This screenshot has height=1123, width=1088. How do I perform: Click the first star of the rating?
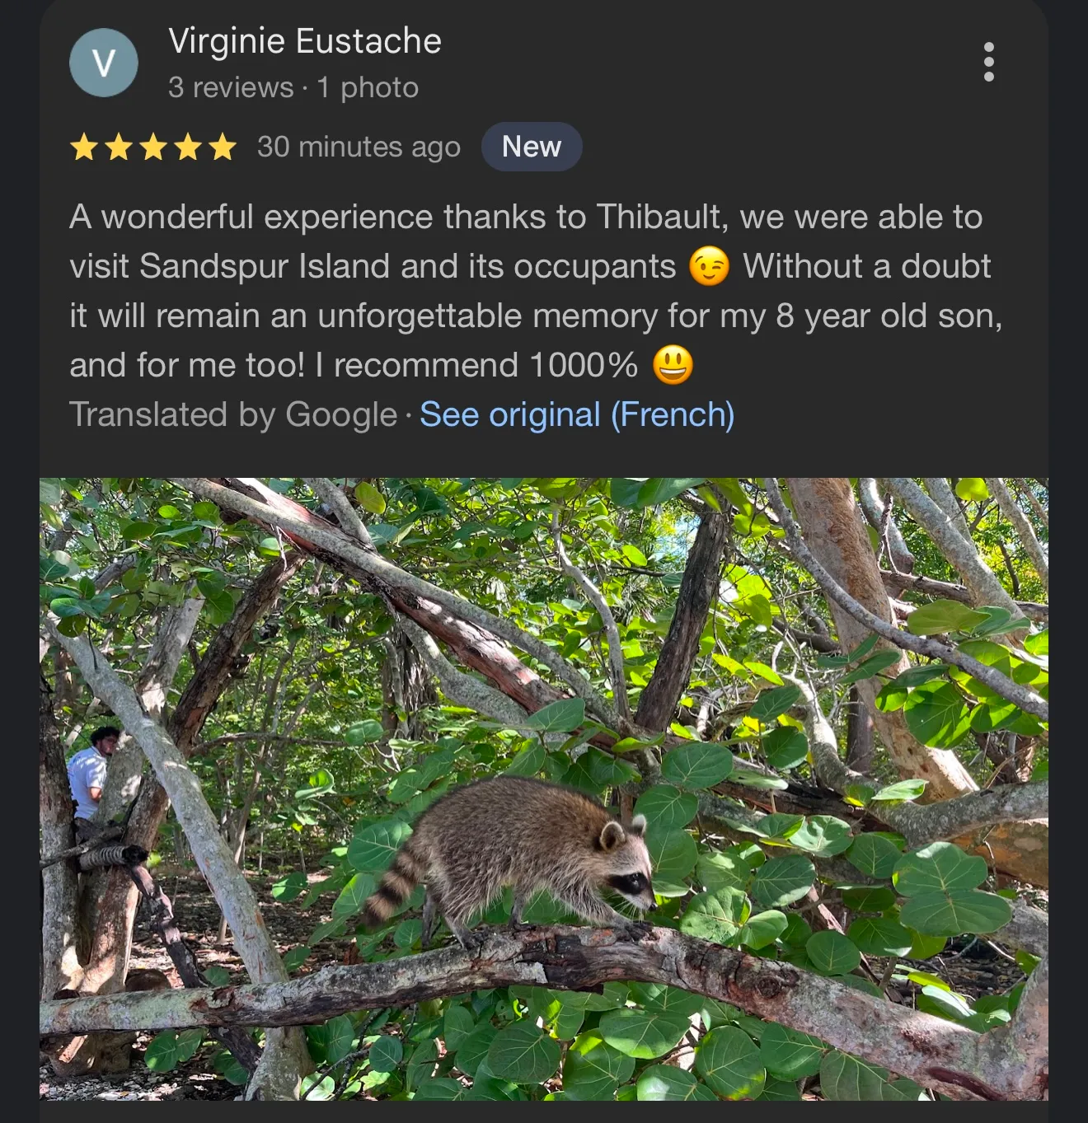[84, 147]
